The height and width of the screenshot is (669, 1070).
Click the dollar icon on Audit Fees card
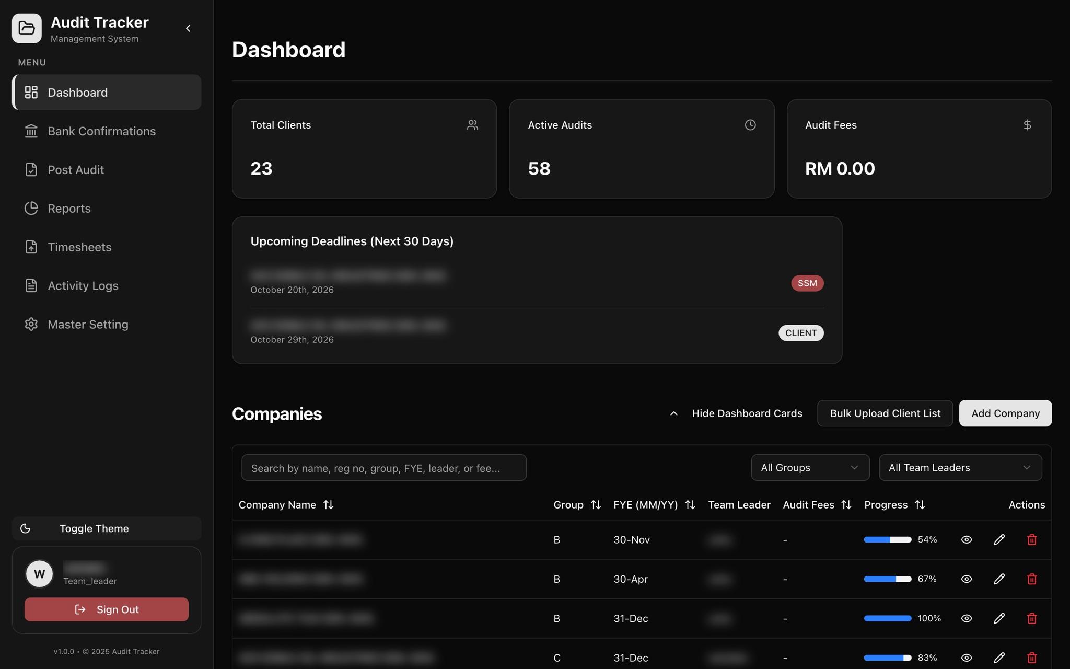(x=1027, y=125)
